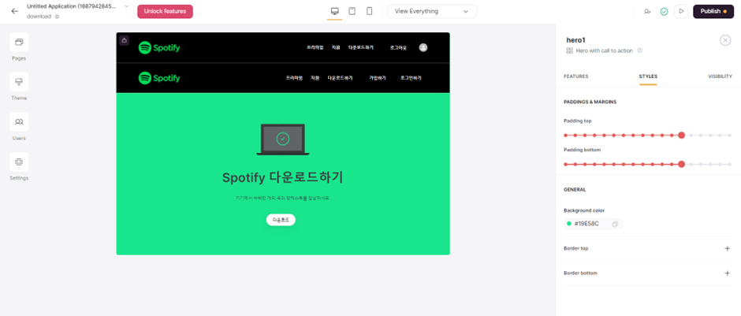Click the Padding bottom slider handle

[681, 165]
